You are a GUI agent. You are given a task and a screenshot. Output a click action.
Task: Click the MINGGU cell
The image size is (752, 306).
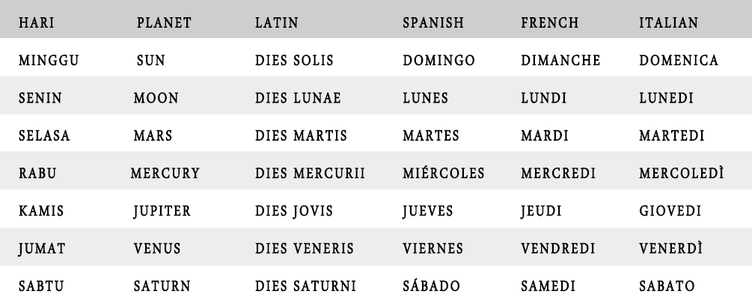49,61
